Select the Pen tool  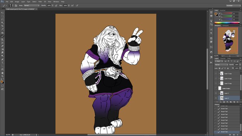point(2,59)
